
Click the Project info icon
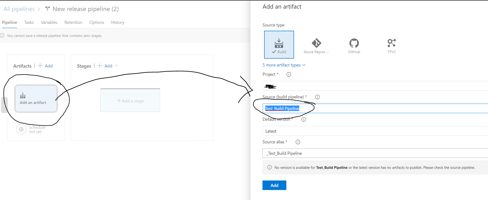coord(289,75)
